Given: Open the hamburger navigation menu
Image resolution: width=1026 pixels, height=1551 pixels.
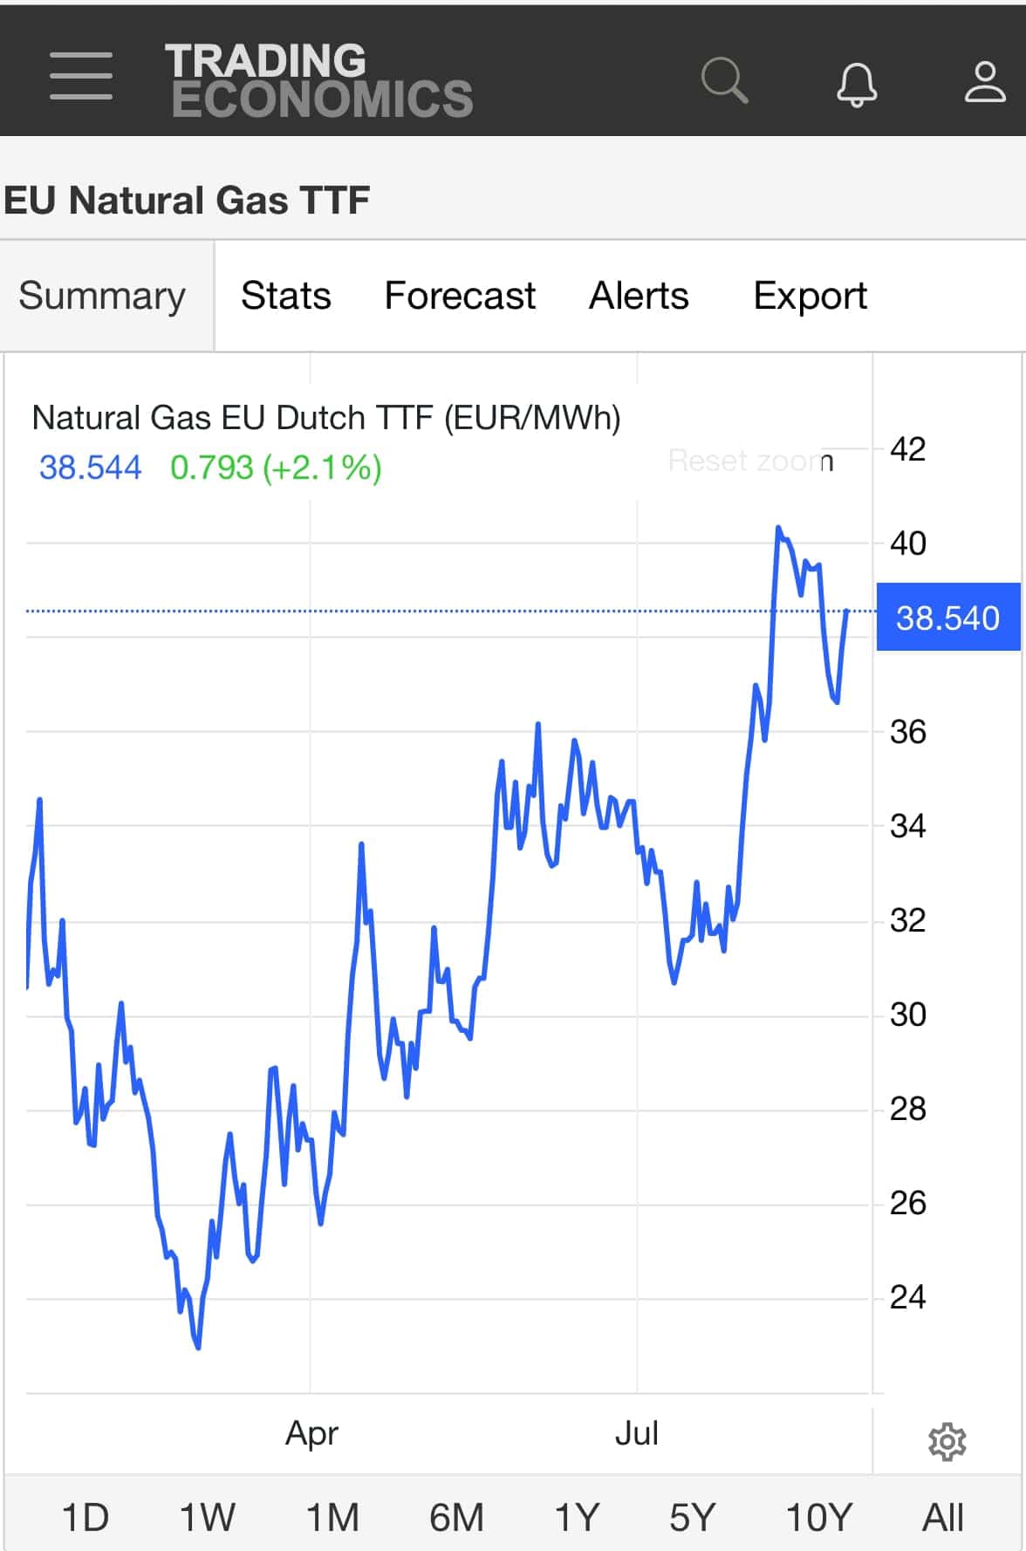Looking at the screenshot, I should pyautogui.click(x=81, y=75).
